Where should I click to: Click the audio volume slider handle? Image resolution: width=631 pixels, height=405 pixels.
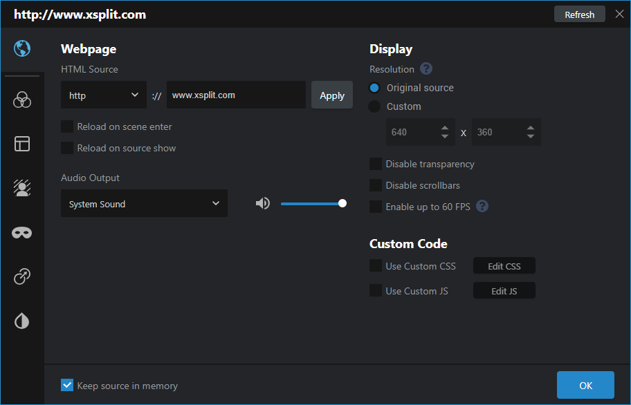point(342,203)
